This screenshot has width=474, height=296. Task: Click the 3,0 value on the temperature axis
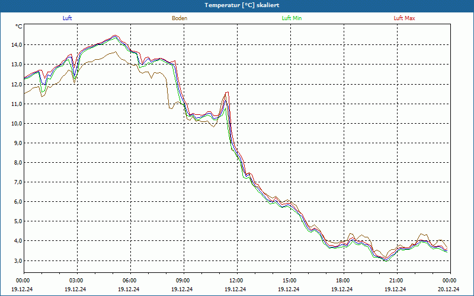click(18, 260)
